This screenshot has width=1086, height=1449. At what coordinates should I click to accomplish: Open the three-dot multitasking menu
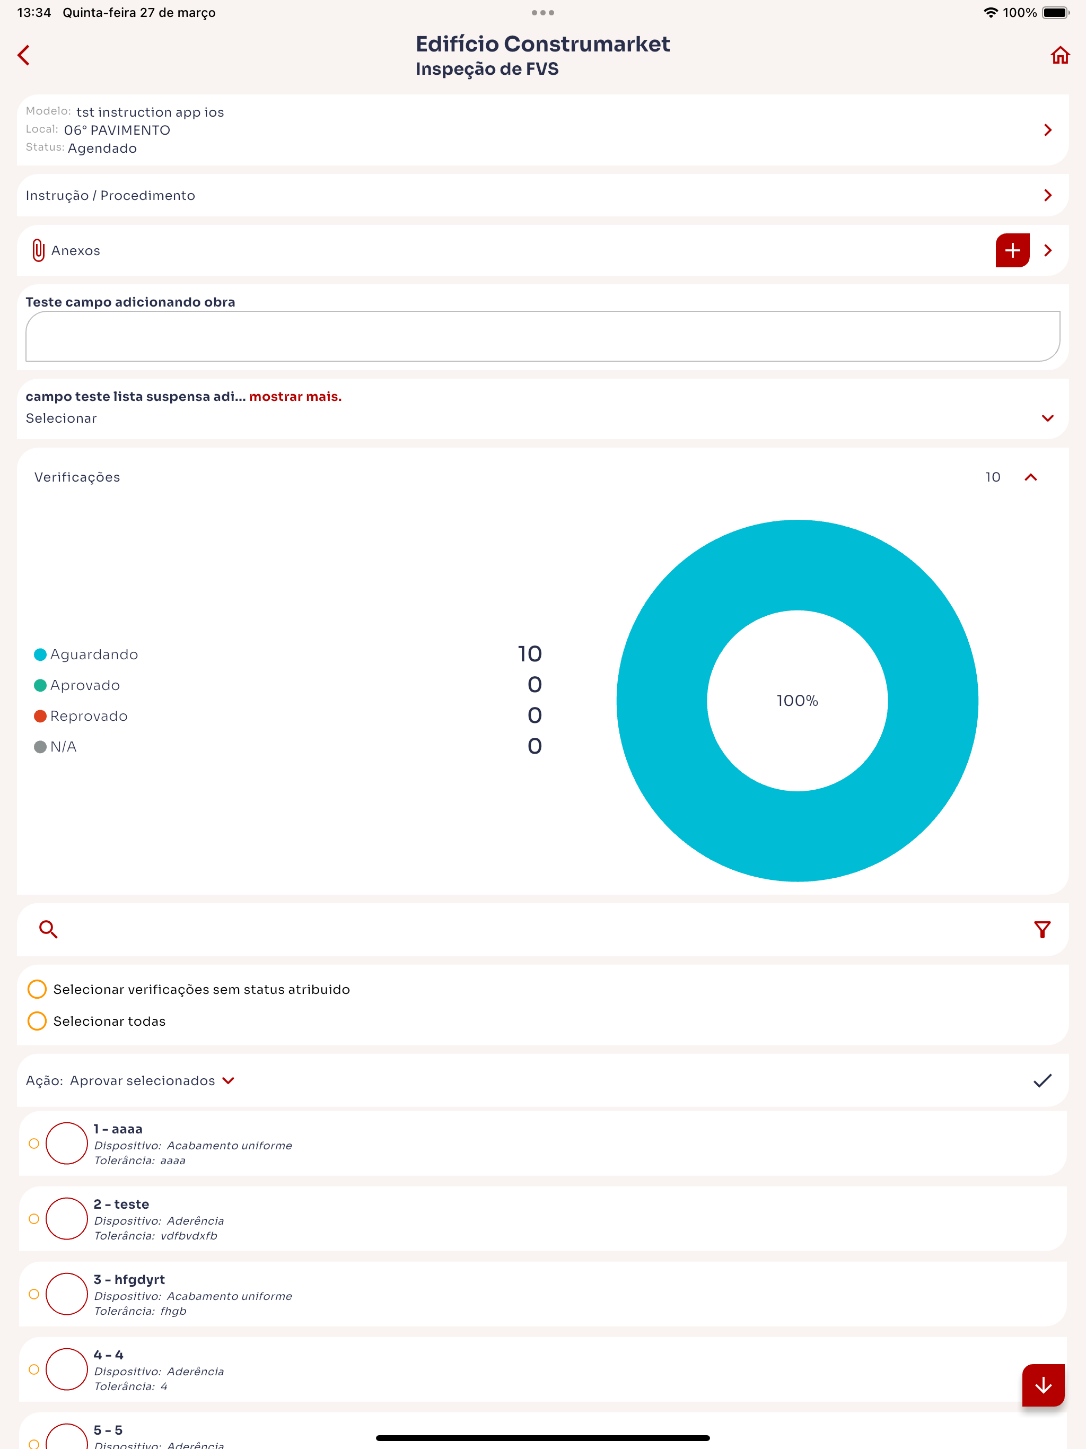543,12
